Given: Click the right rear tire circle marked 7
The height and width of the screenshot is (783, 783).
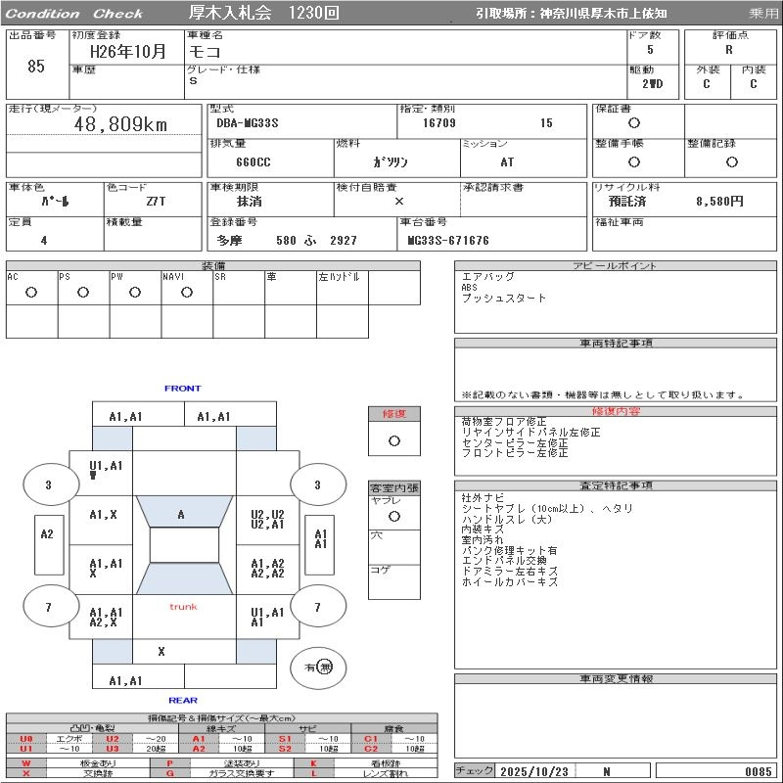Looking at the screenshot, I should coord(317,607).
